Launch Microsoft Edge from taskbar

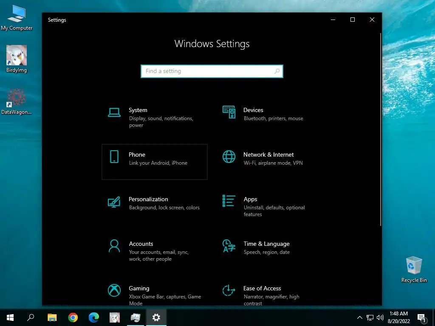click(x=94, y=318)
